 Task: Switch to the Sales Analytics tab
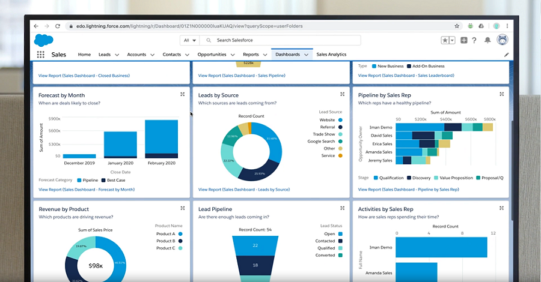point(331,55)
